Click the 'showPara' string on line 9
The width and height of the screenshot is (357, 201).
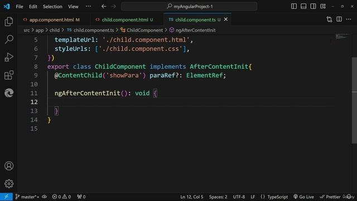tap(124, 75)
